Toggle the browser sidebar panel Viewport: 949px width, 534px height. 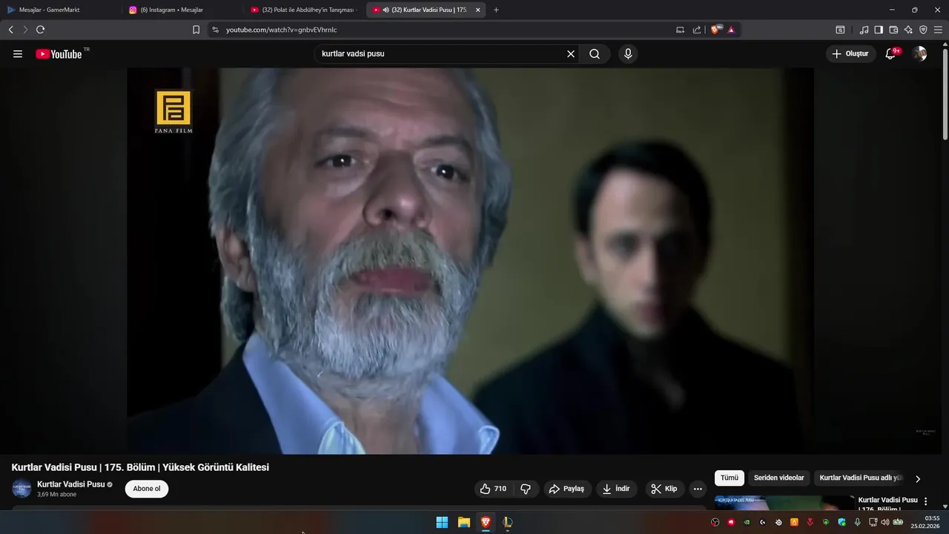pos(879,30)
